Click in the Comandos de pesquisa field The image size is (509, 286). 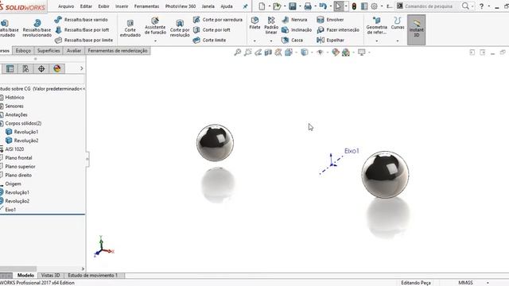click(x=429, y=6)
